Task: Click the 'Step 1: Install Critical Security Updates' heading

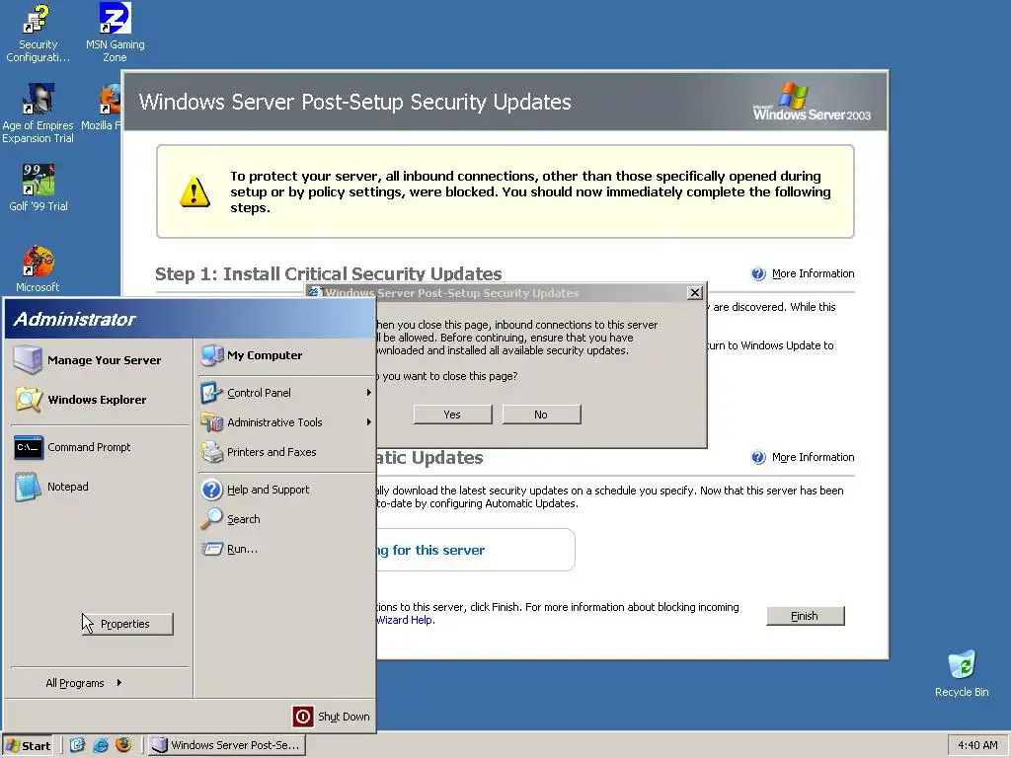Action: coord(328,274)
